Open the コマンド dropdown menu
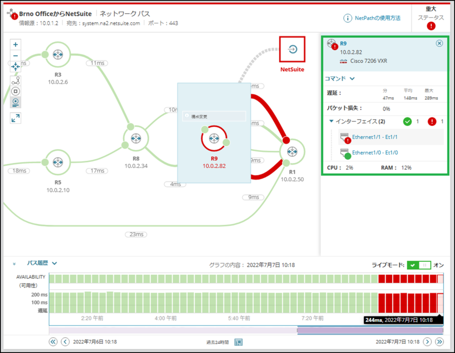455x353 pixels. point(339,78)
